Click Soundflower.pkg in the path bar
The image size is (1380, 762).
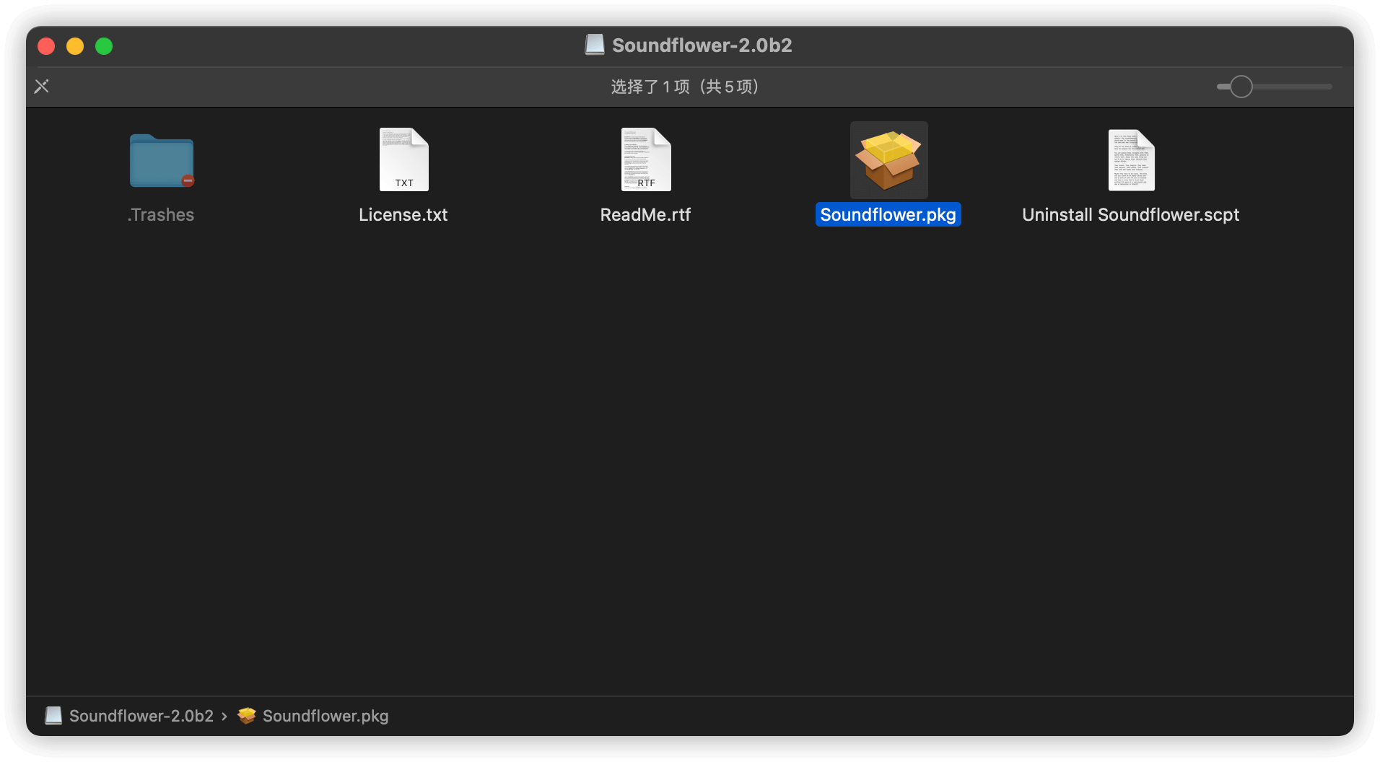(x=326, y=716)
